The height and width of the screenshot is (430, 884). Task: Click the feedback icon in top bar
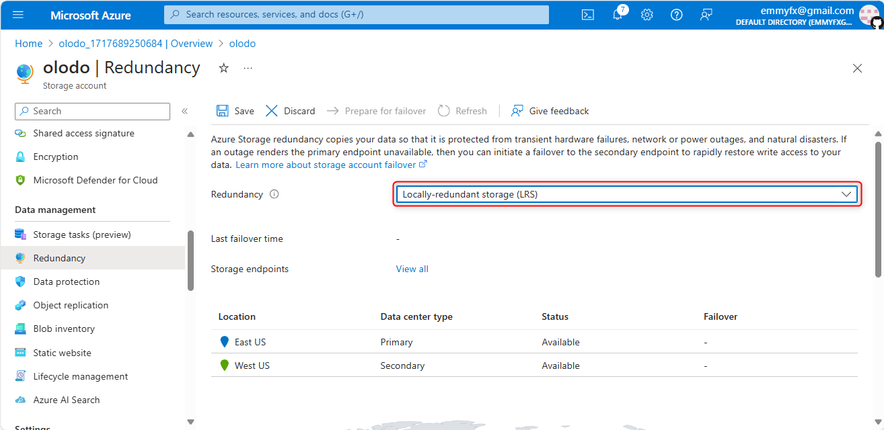tap(706, 15)
